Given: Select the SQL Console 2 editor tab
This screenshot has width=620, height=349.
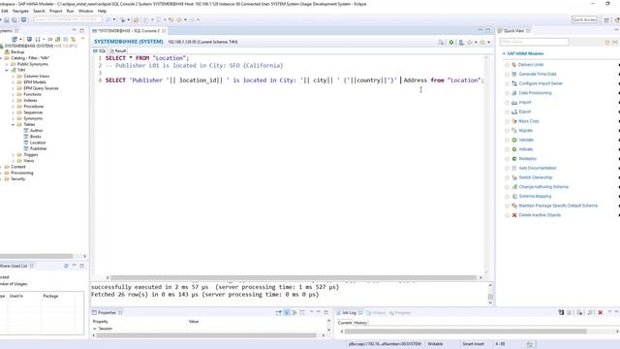Looking at the screenshot, I should 129,31.
